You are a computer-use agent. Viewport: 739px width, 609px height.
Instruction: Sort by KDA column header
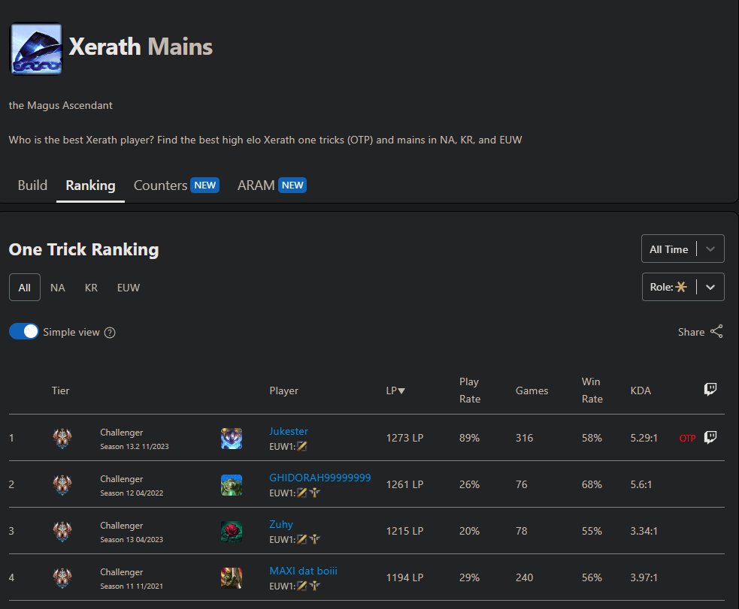click(x=641, y=390)
